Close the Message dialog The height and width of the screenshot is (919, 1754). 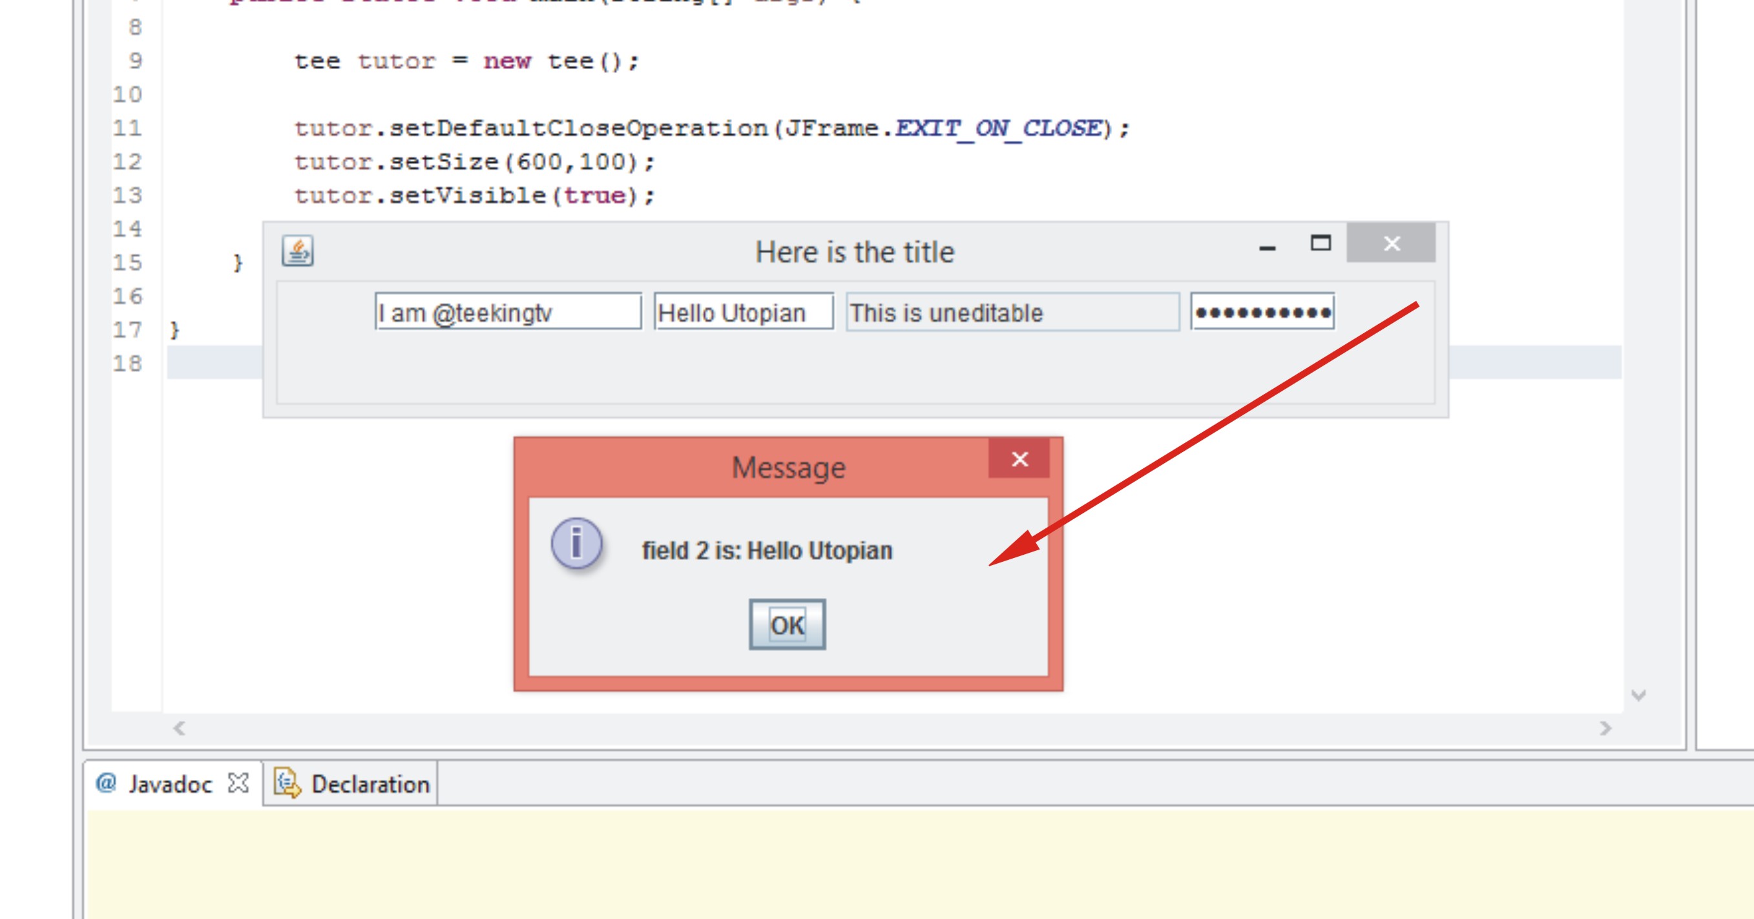[x=1019, y=460]
